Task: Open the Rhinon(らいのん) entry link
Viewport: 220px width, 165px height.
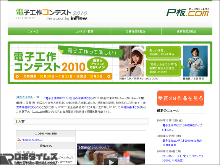Action: pos(32,140)
